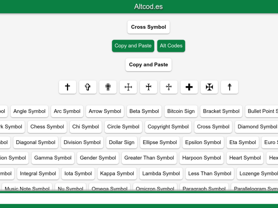
Task: Open the Music Note Symbol category
Action: coord(27,189)
